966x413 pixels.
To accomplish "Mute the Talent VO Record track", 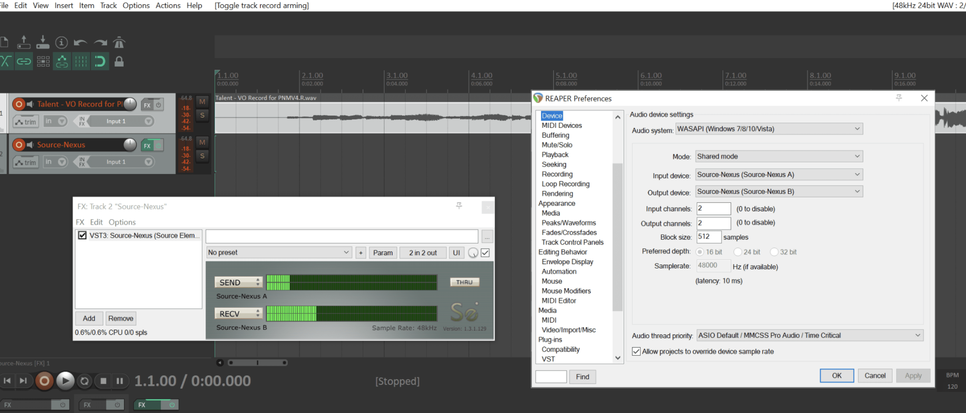I will coord(202,102).
